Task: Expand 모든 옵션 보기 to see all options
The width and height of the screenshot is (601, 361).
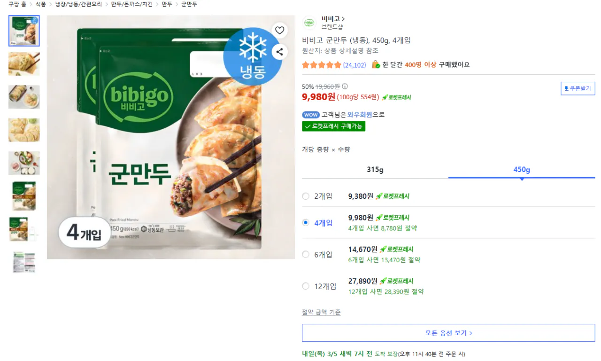Action: (x=448, y=333)
